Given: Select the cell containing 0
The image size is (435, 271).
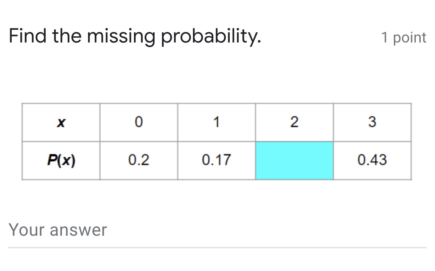Looking at the screenshot, I should coord(139,122).
